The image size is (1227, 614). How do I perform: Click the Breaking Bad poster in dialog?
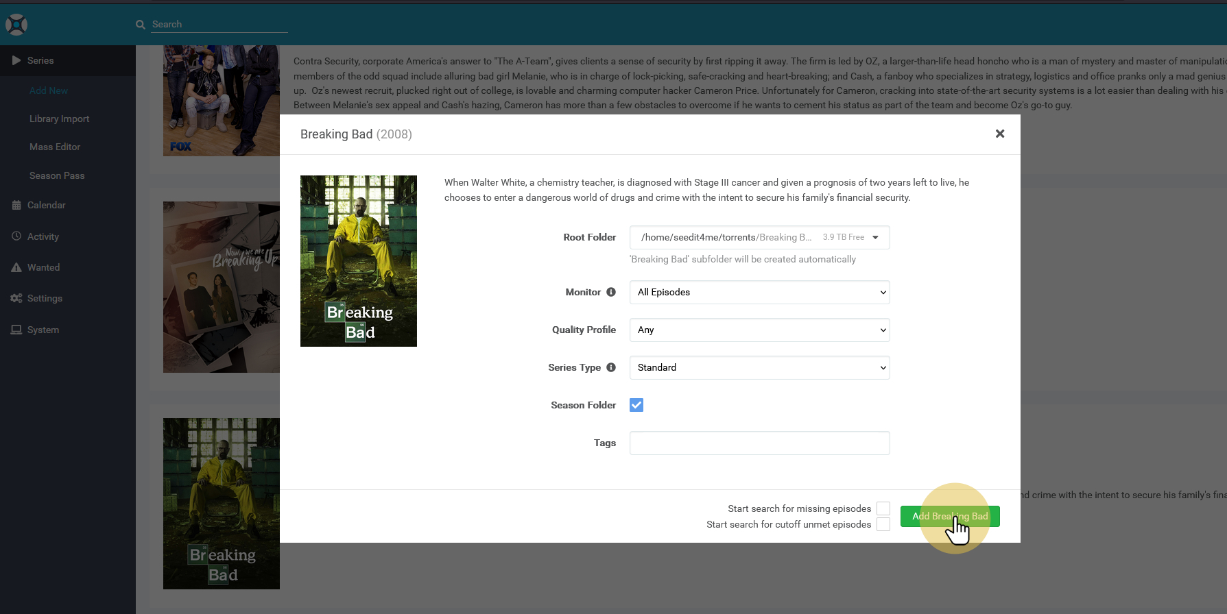click(x=359, y=261)
